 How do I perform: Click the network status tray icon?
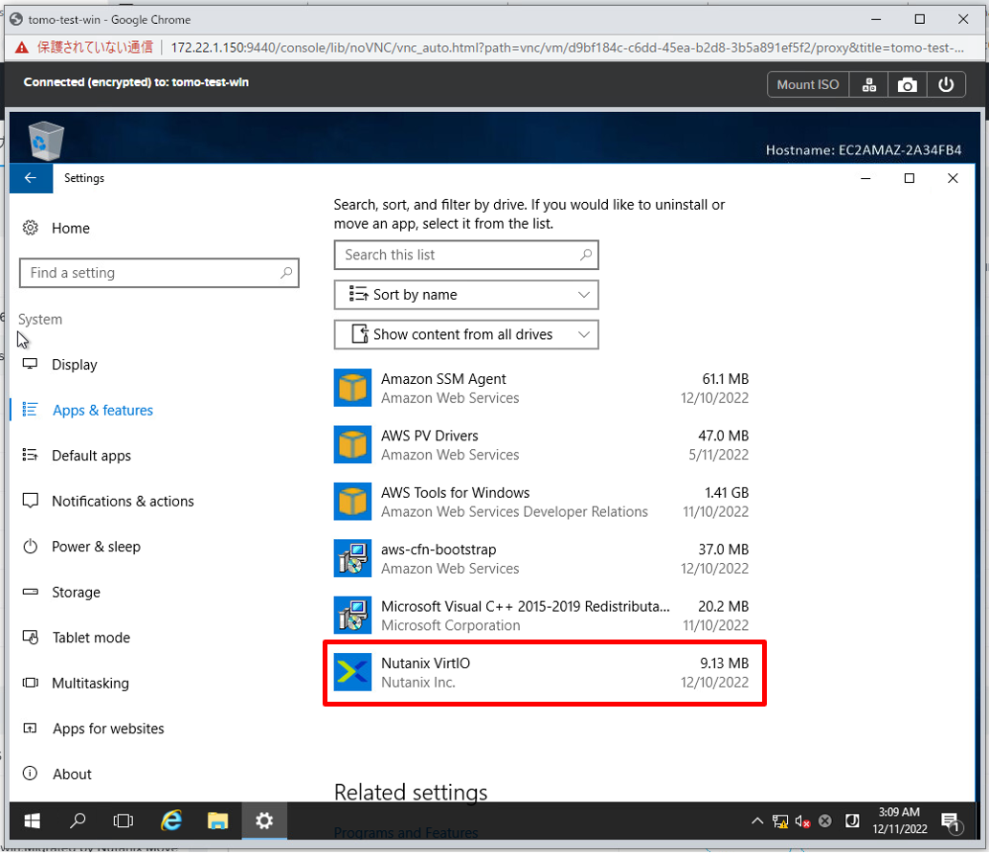click(x=780, y=820)
